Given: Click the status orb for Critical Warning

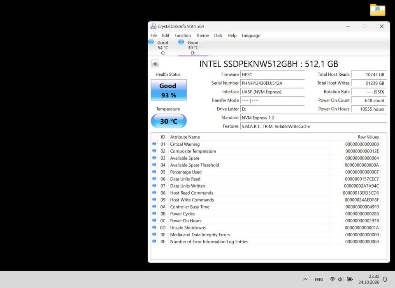Looking at the screenshot, I should [x=154, y=144].
